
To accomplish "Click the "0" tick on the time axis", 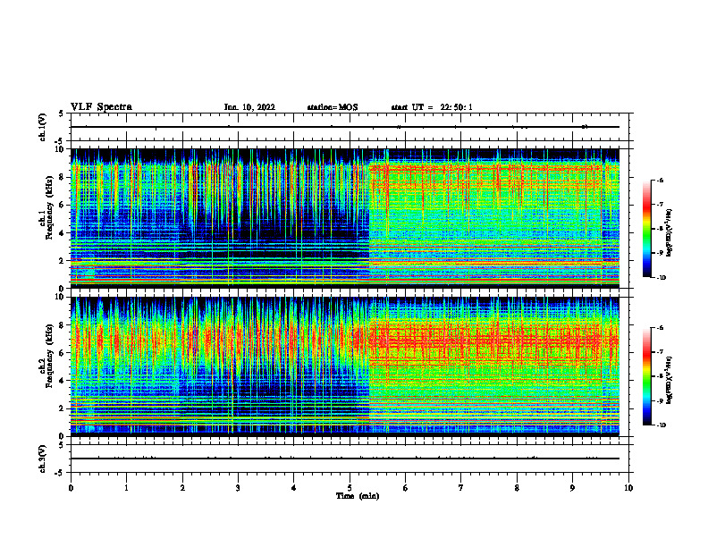I will coord(71,488).
